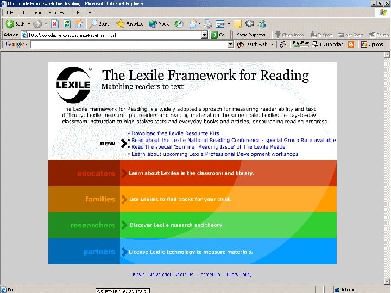Click the PageRank indicator bar
The image size is (391, 293).
301,44
